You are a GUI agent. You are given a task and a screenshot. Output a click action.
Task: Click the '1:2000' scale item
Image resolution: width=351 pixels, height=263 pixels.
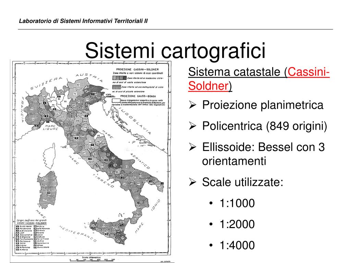coord(237,224)
